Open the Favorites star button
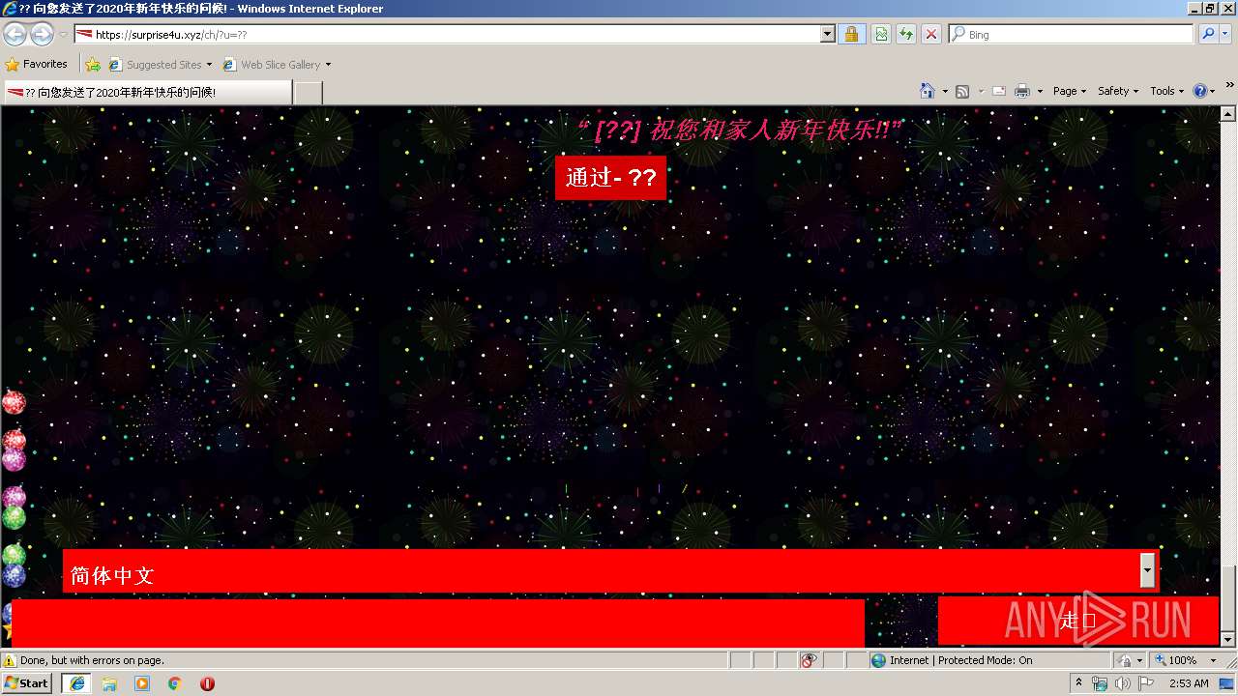Screen dimensions: 1238x696 37,64
